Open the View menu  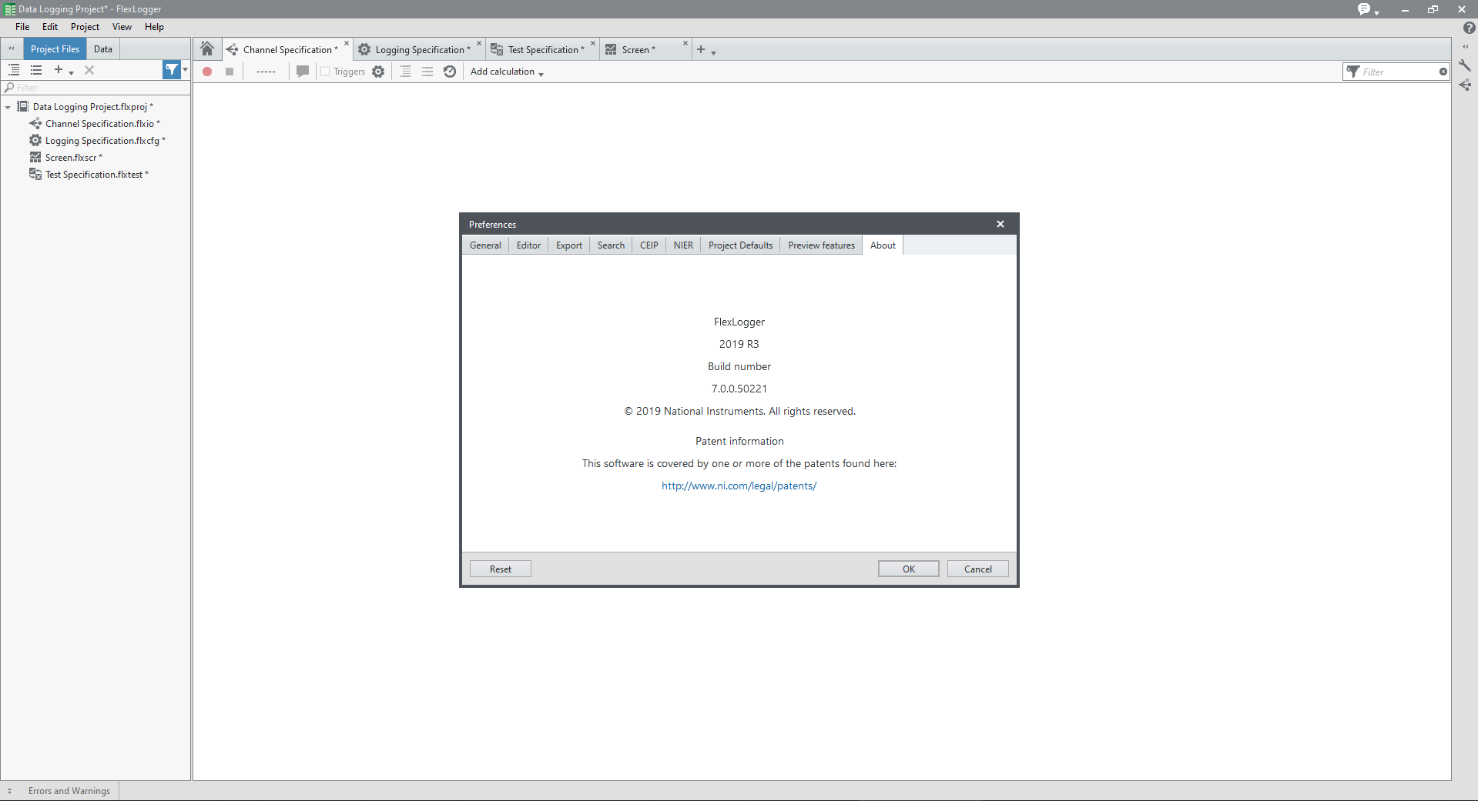tap(122, 27)
